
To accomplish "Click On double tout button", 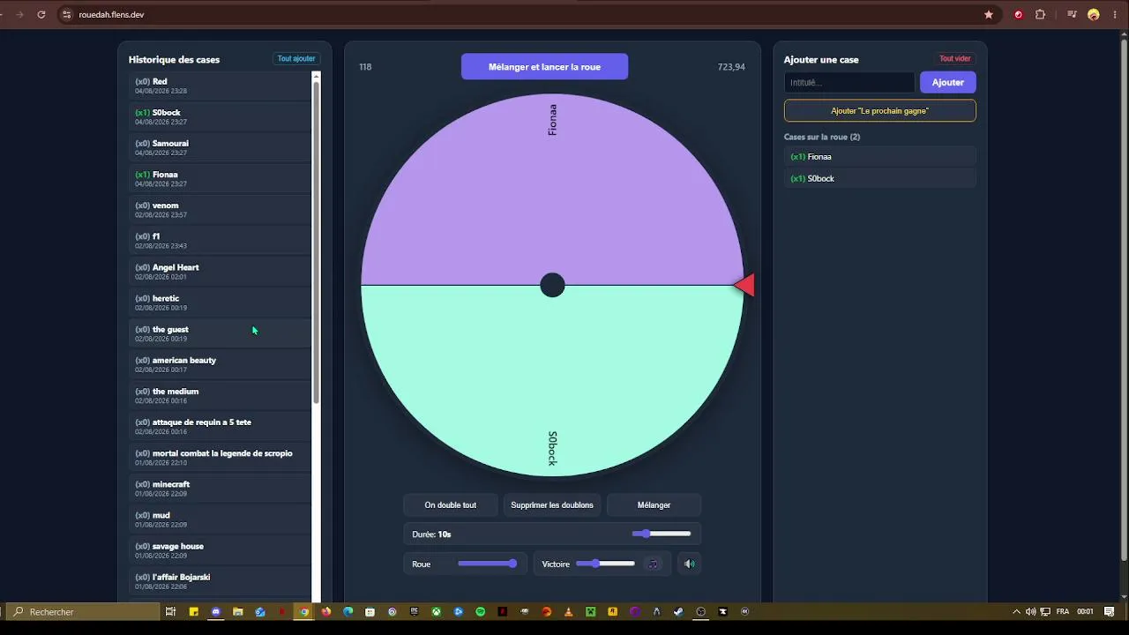I will pos(451,505).
